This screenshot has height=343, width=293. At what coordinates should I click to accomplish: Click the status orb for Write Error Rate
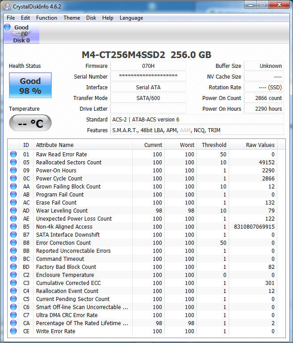13,331
